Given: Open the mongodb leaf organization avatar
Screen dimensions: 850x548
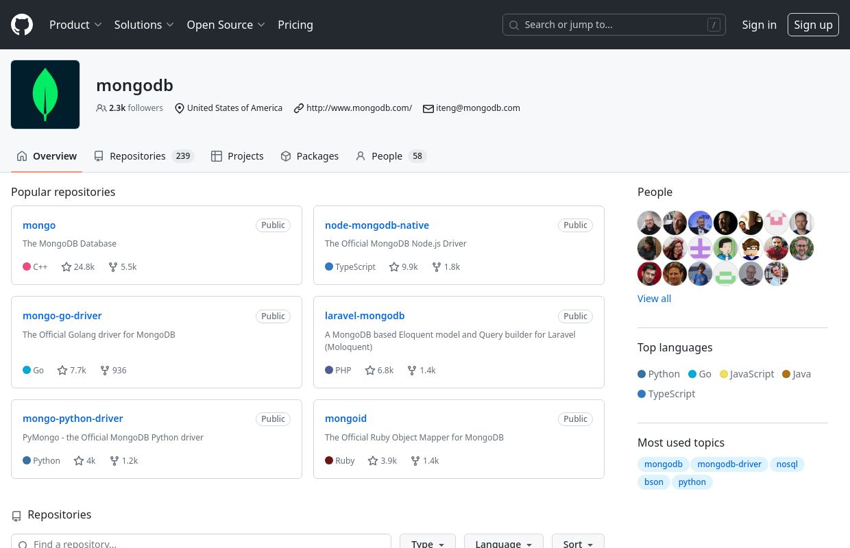Looking at the screenshot, I should (45, 95).
